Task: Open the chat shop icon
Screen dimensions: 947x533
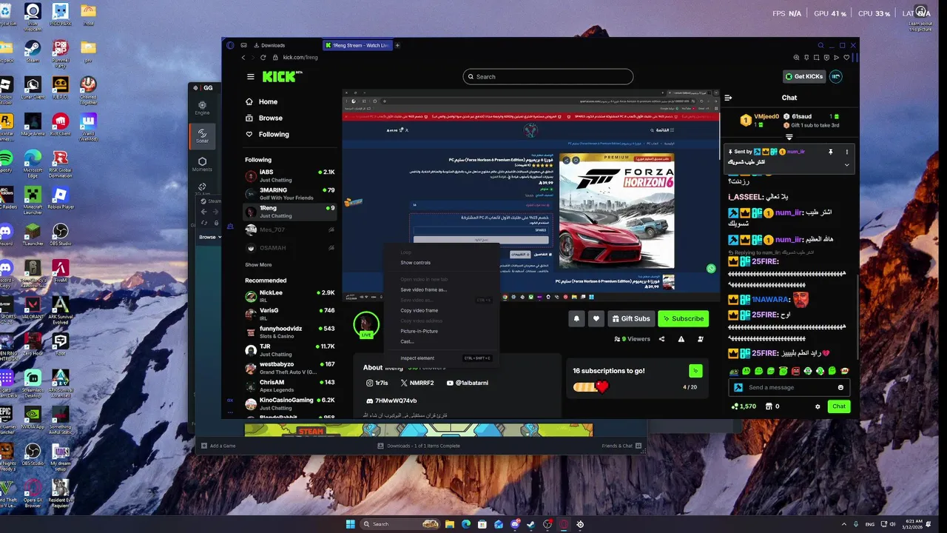Action: click(768, 406)
